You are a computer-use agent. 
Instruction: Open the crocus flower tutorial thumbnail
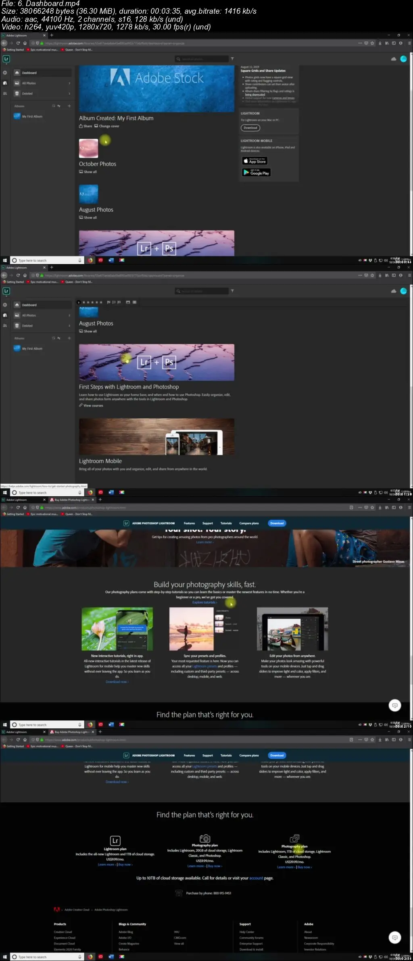click(x=117, y=629)
